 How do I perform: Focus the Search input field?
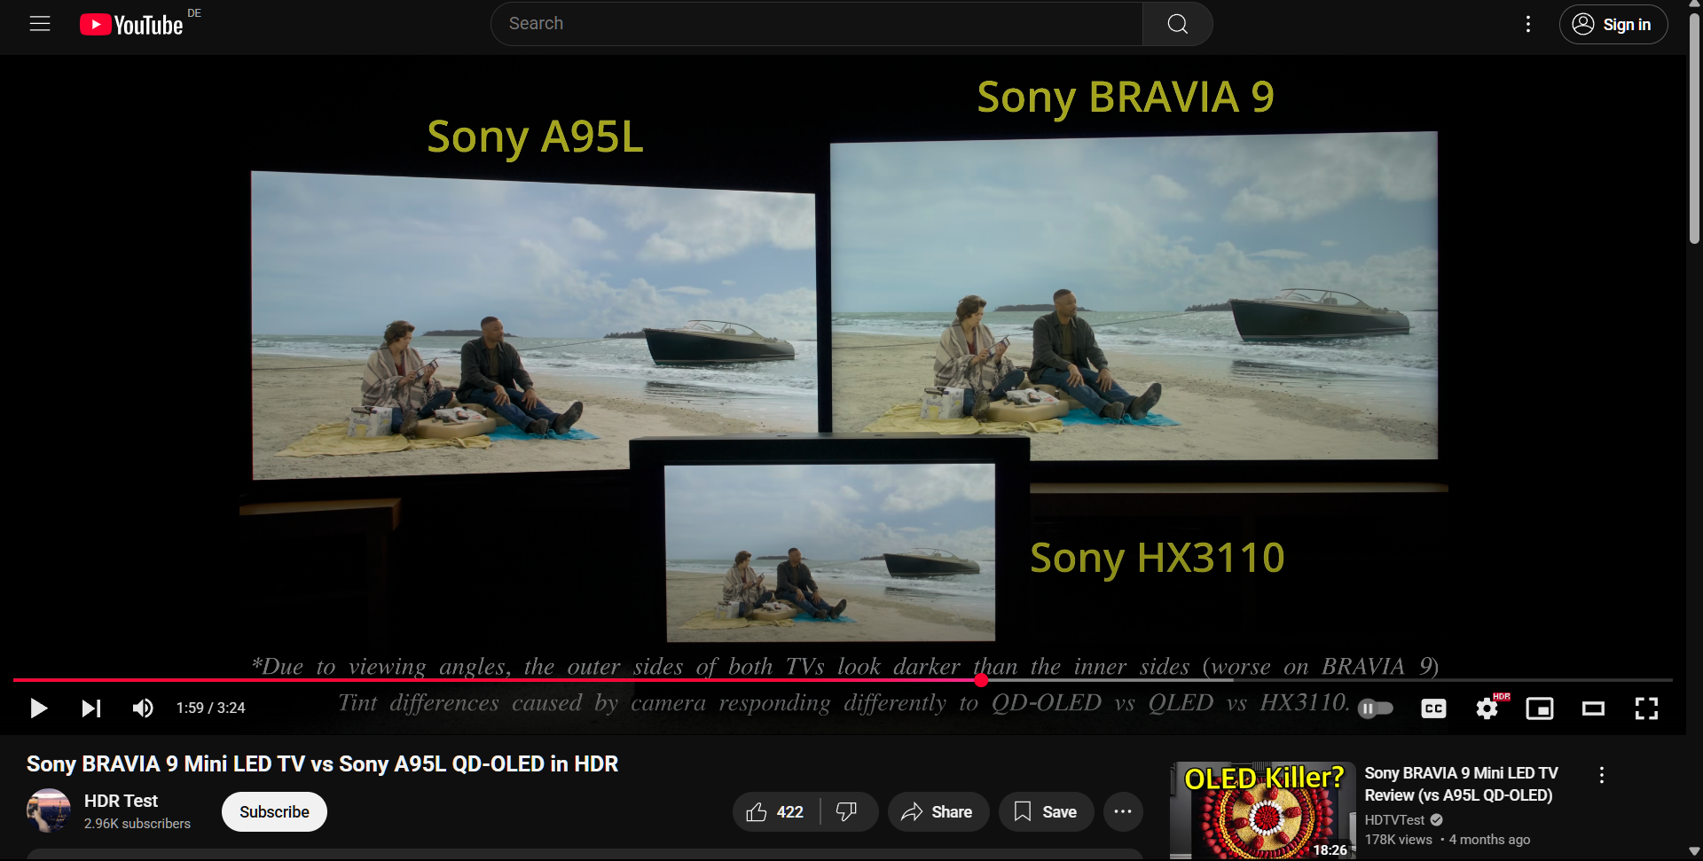(817, 24)
